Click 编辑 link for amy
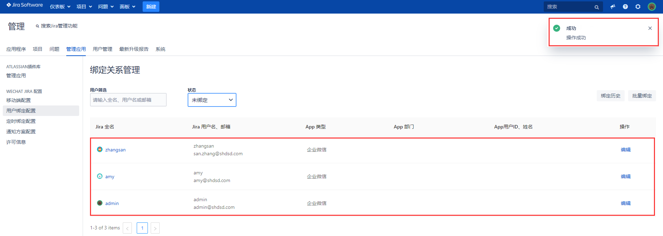 625,176
